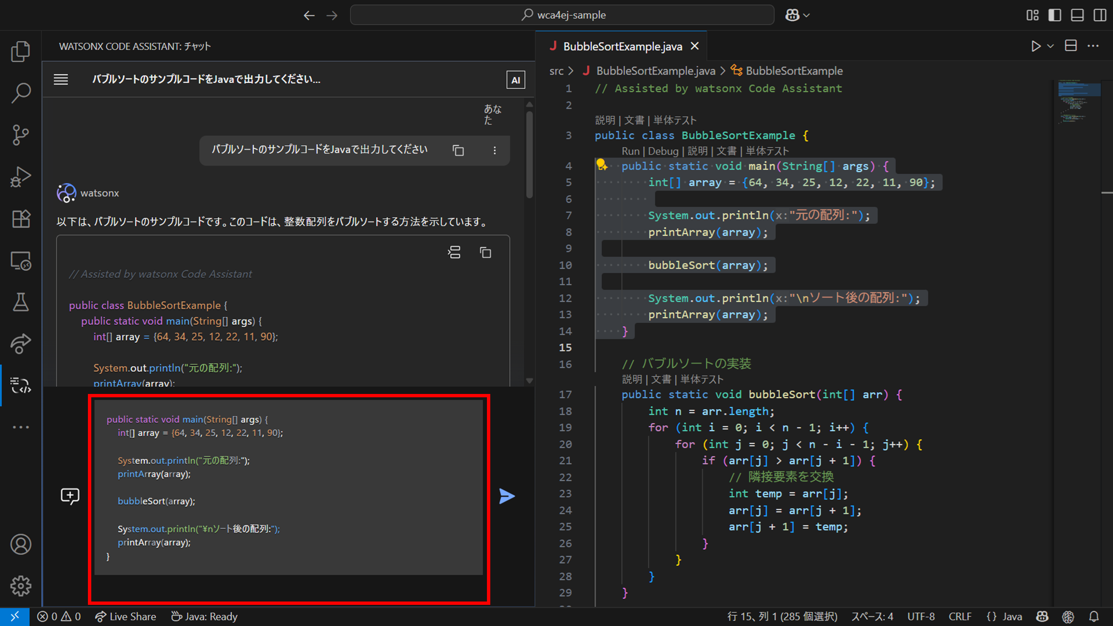Select the BubbleSortExample.java tab

(622, 46)
